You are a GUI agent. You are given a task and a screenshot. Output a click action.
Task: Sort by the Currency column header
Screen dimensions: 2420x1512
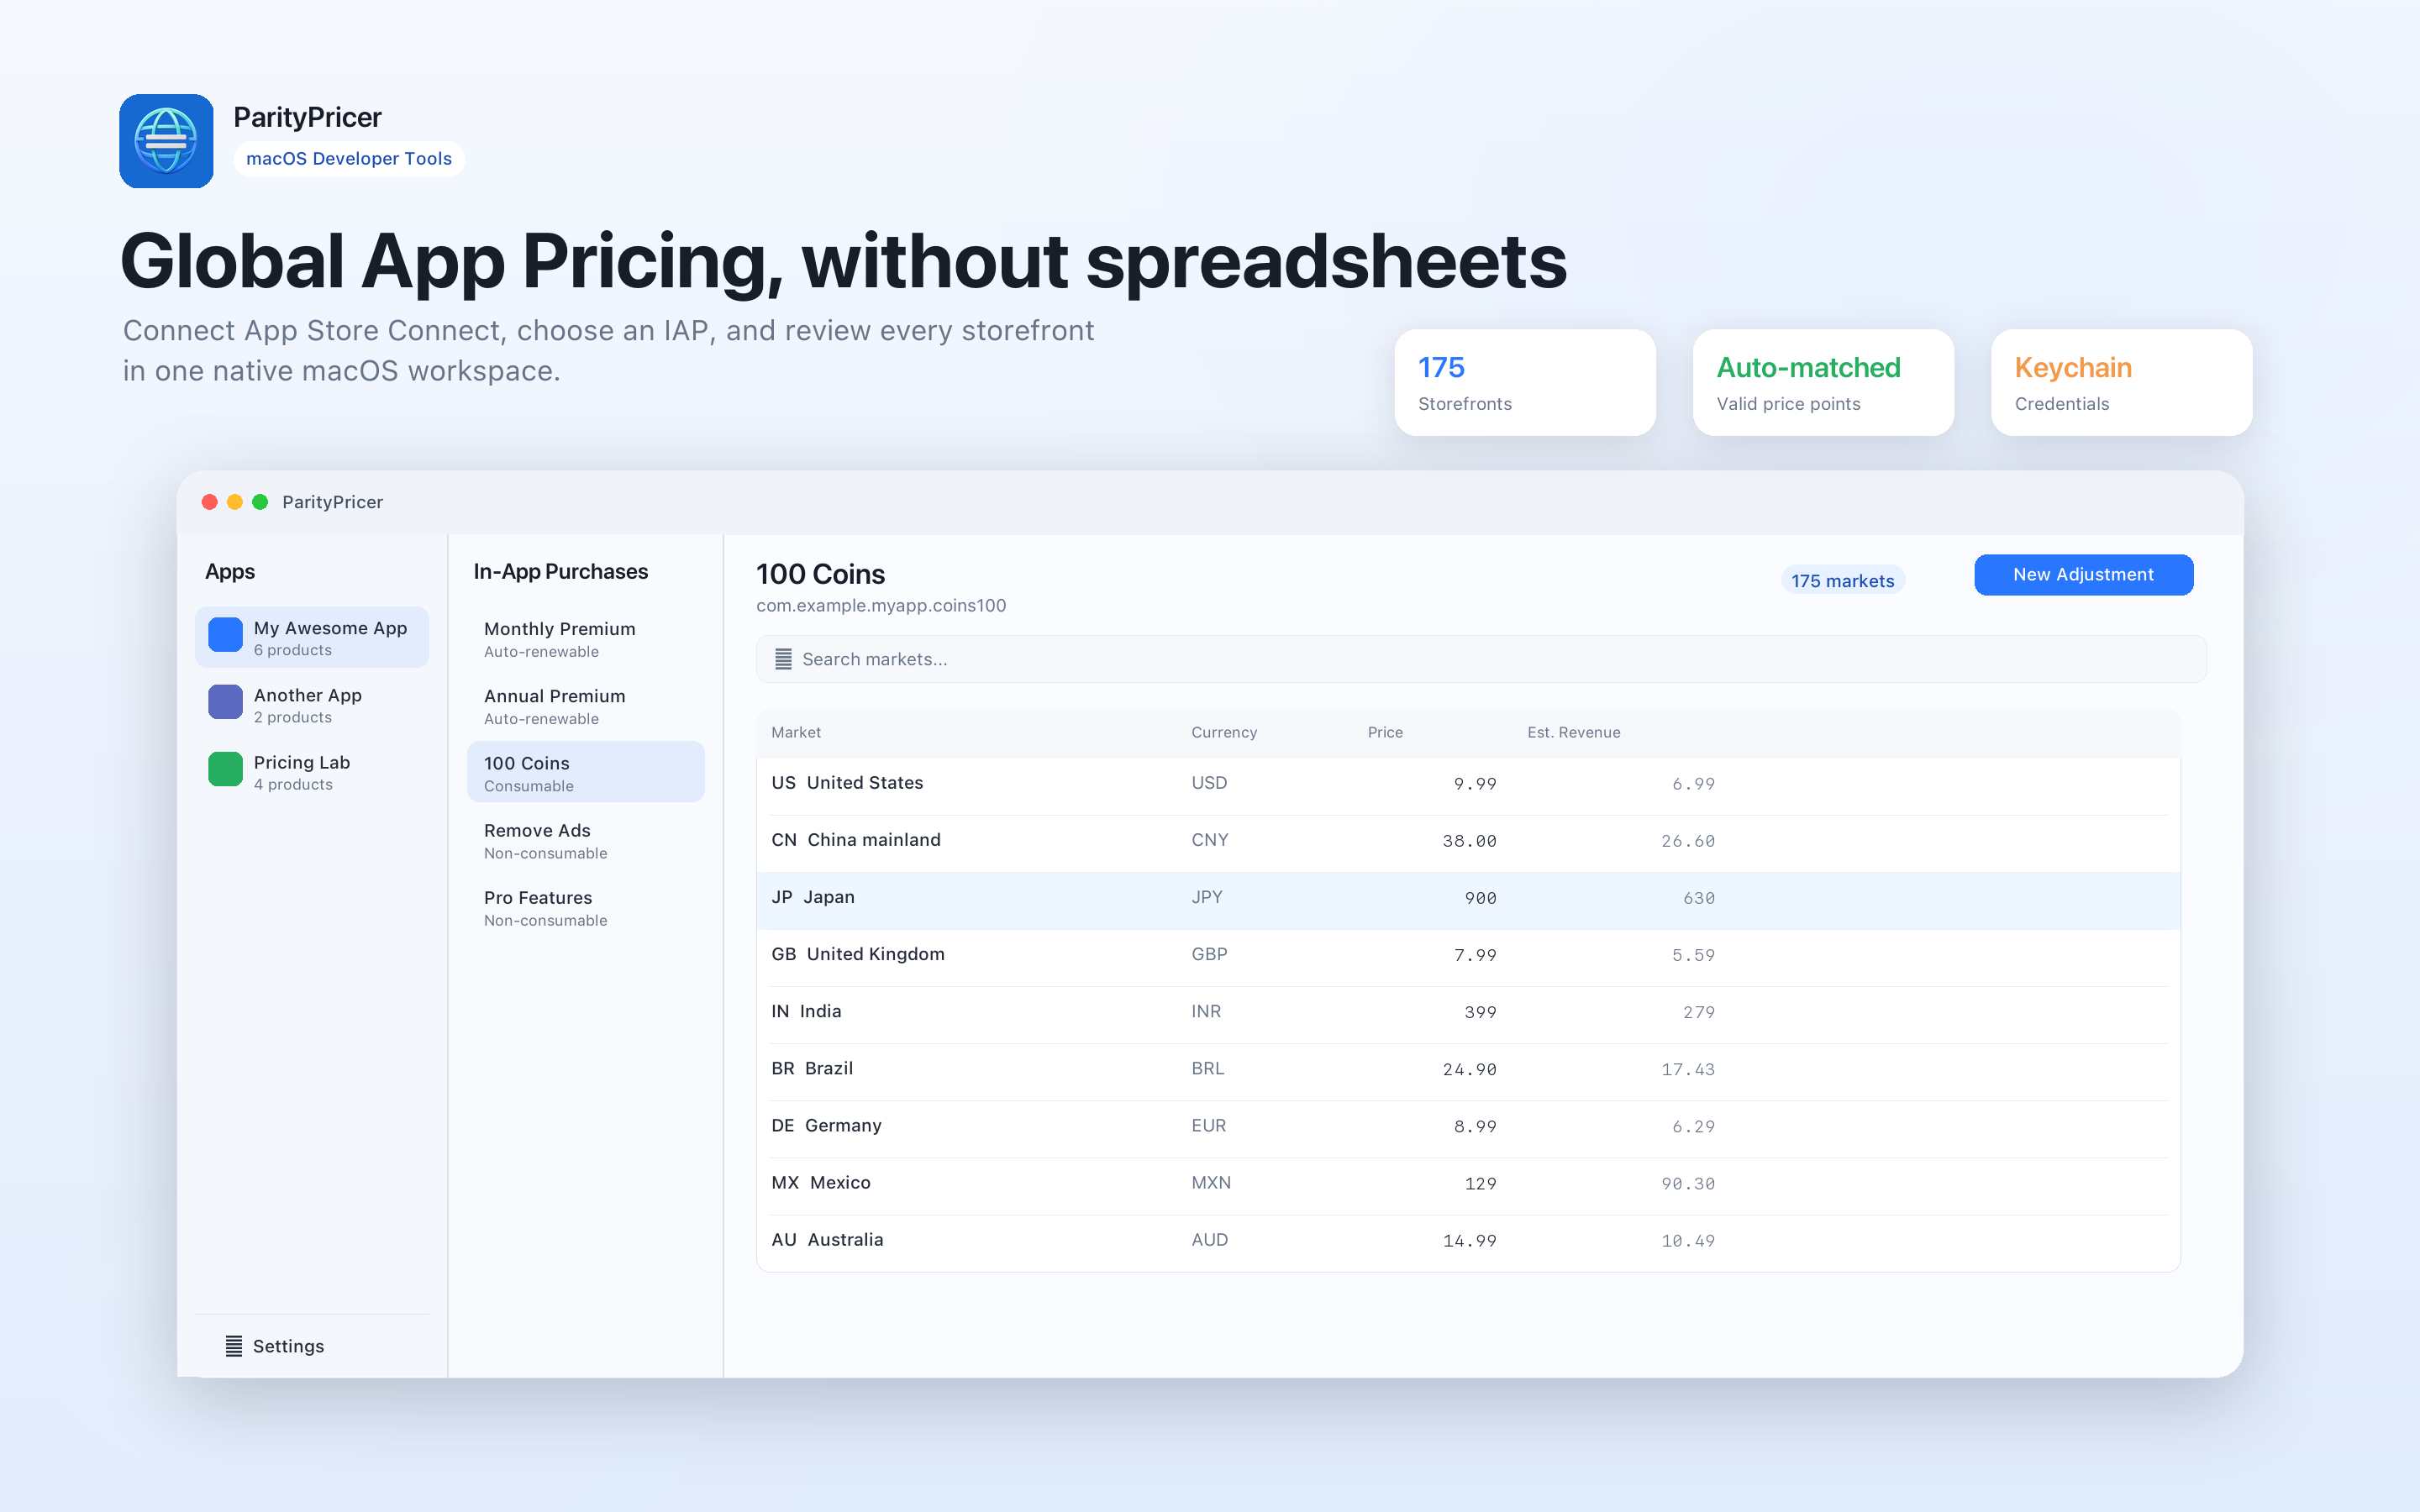click(1224, 733)
